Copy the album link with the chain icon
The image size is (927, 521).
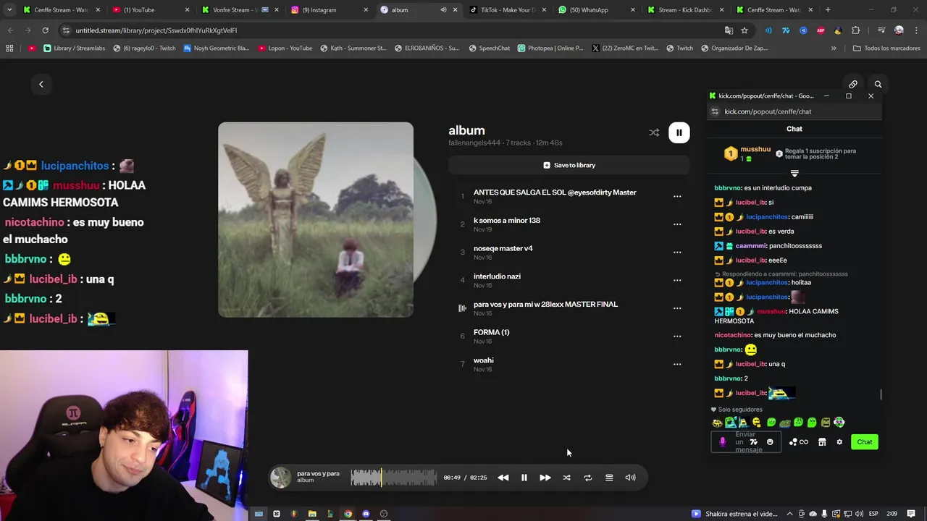[x=853, y=84]
